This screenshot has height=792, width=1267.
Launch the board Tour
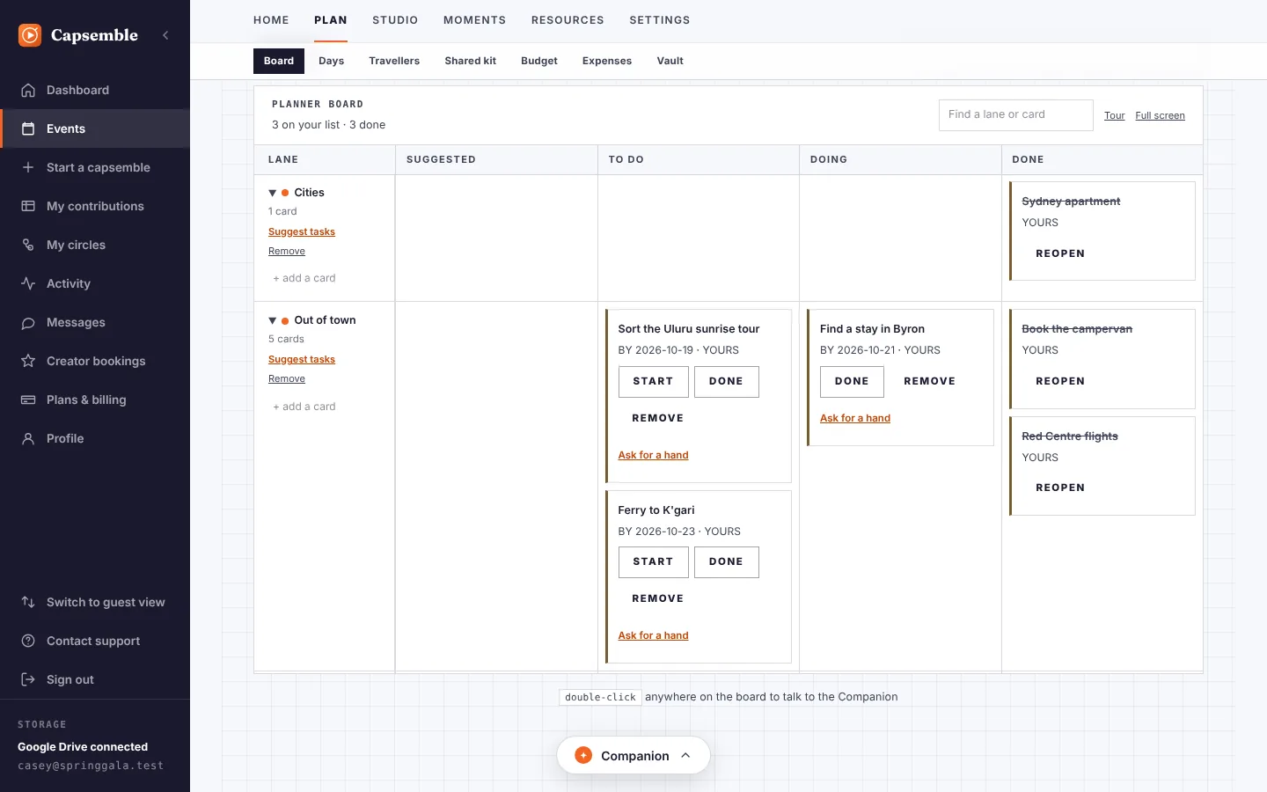pyautogui.click(x=1115, y=115)
